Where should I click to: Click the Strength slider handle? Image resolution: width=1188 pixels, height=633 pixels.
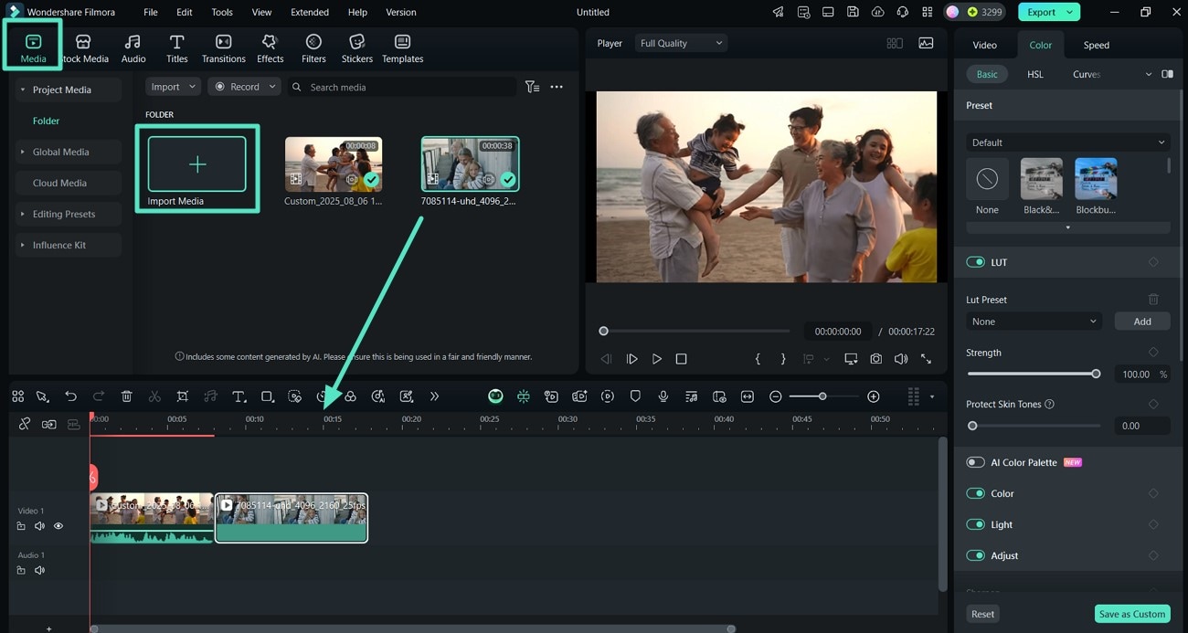coord(1096,374)
